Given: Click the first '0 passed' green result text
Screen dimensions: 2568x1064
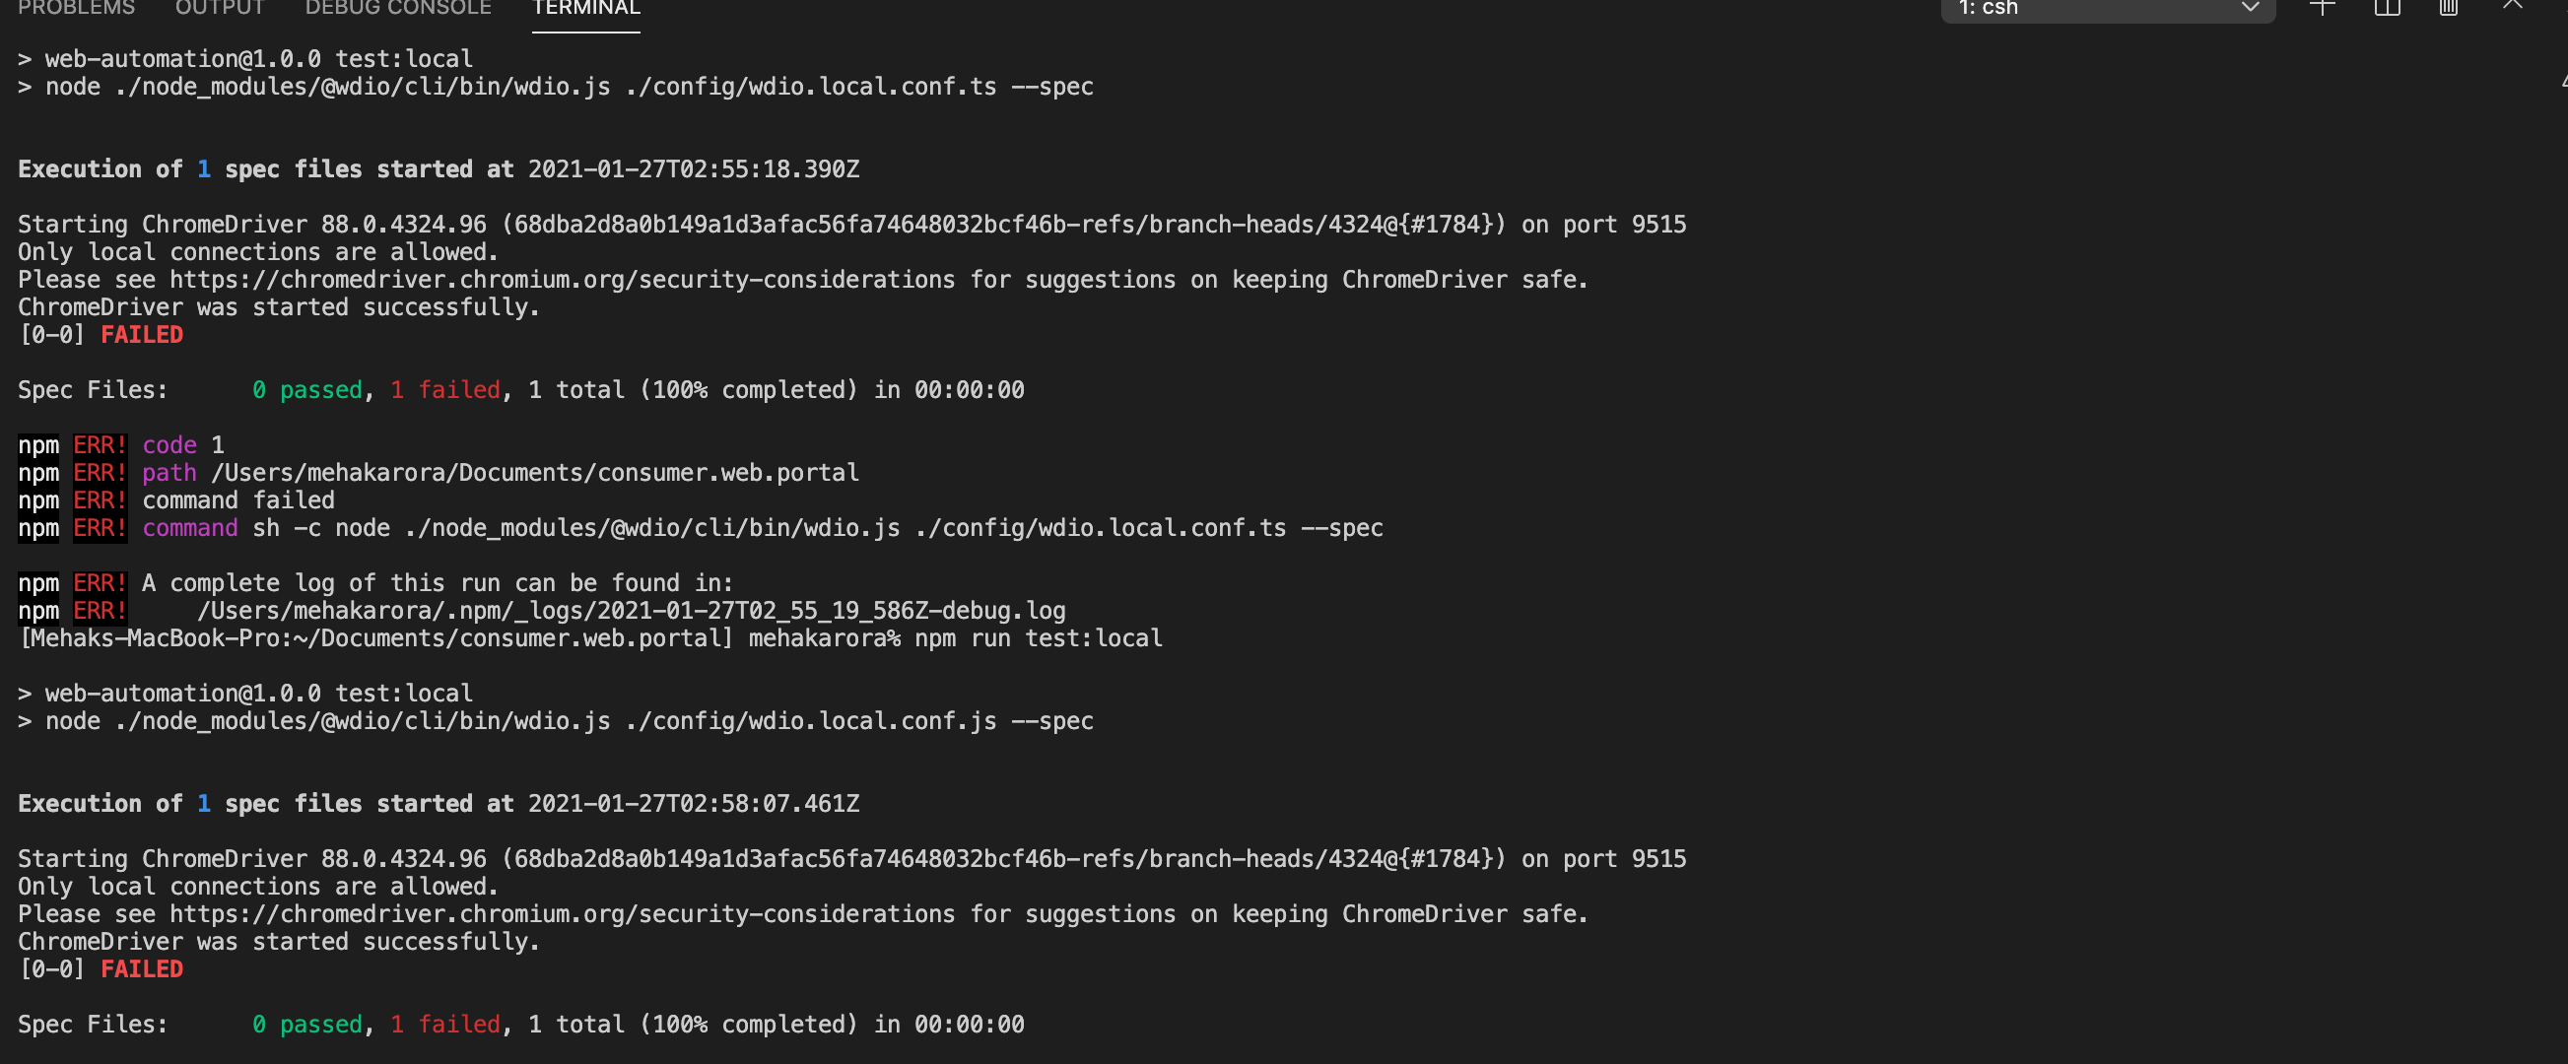Looking at the screenshot, I should pyautogui.click(x=307, y=390).
